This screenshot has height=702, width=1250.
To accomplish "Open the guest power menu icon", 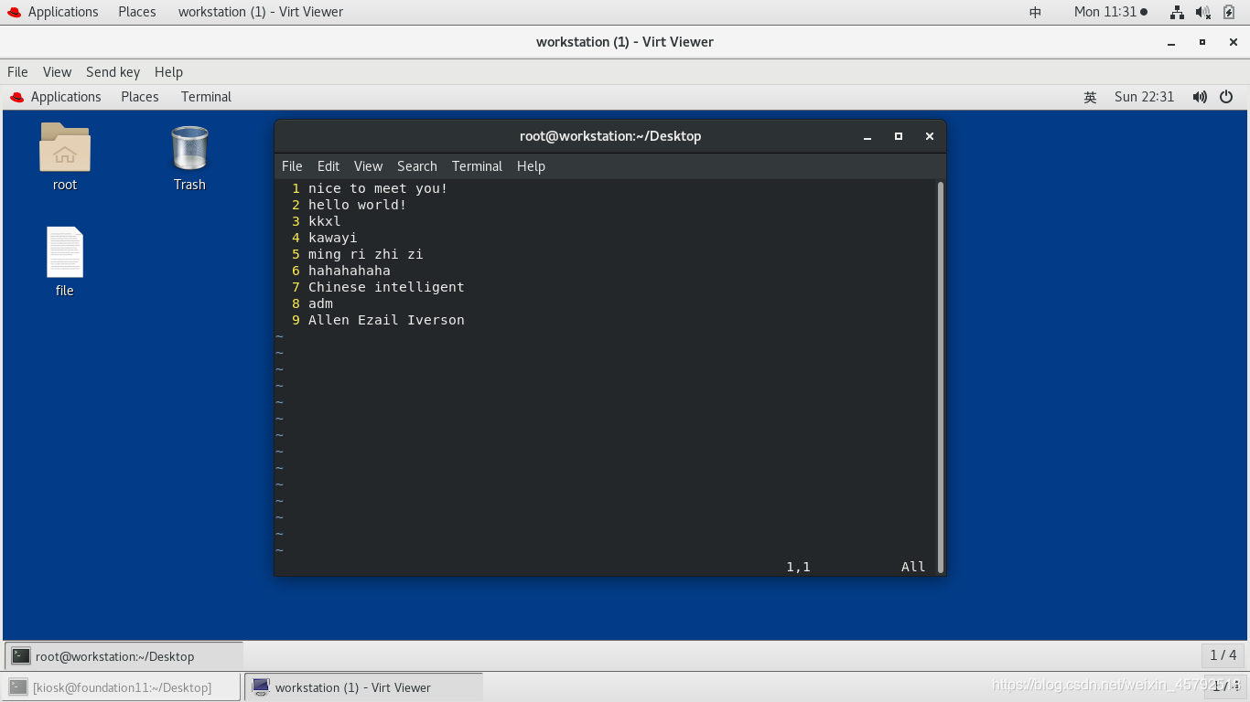I will (x=1226, y=97).
